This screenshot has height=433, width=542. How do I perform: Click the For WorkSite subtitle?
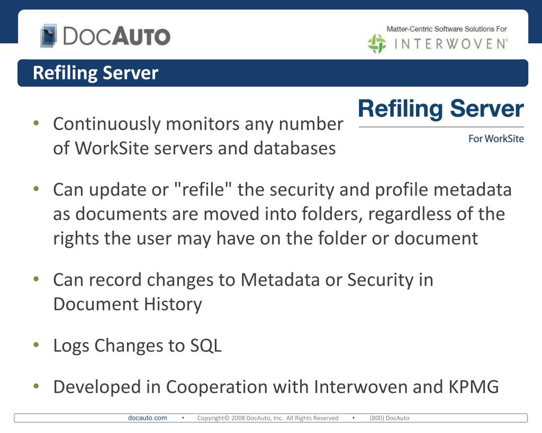pyautogui.click(x=496, y=139)
